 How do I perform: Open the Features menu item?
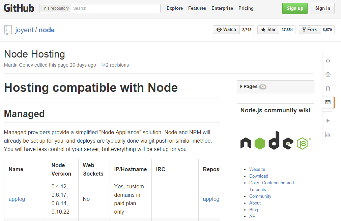tap(197, 8)
